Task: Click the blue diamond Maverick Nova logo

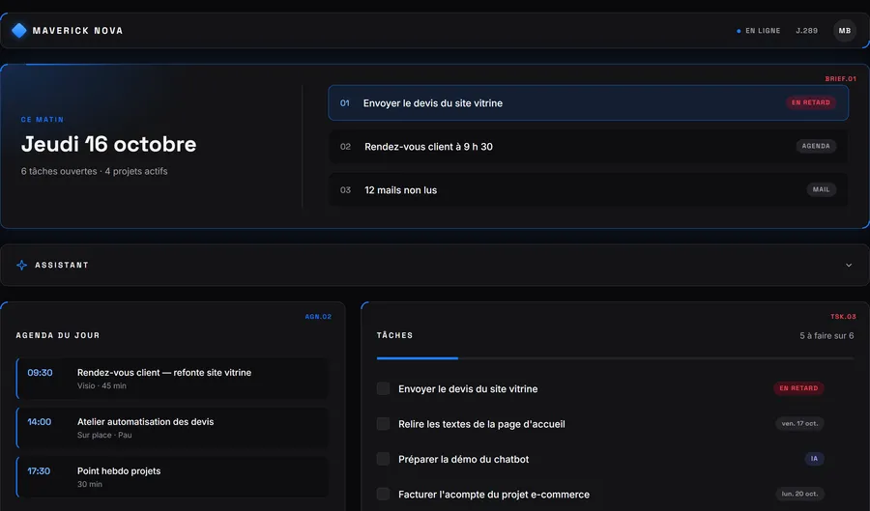Action: click(19, 31)
